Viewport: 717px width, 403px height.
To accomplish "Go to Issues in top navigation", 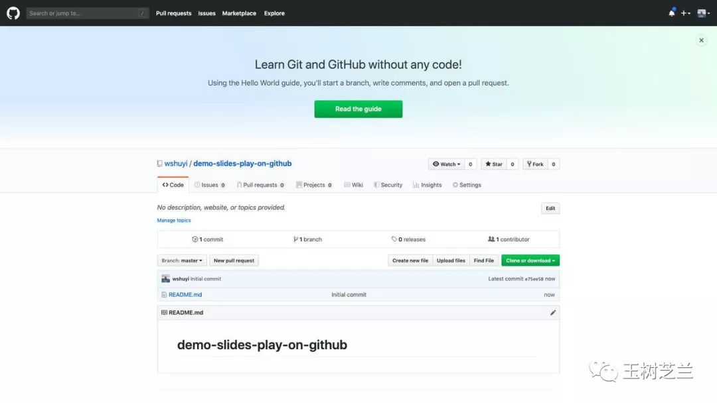I will (x=206, y=13).
